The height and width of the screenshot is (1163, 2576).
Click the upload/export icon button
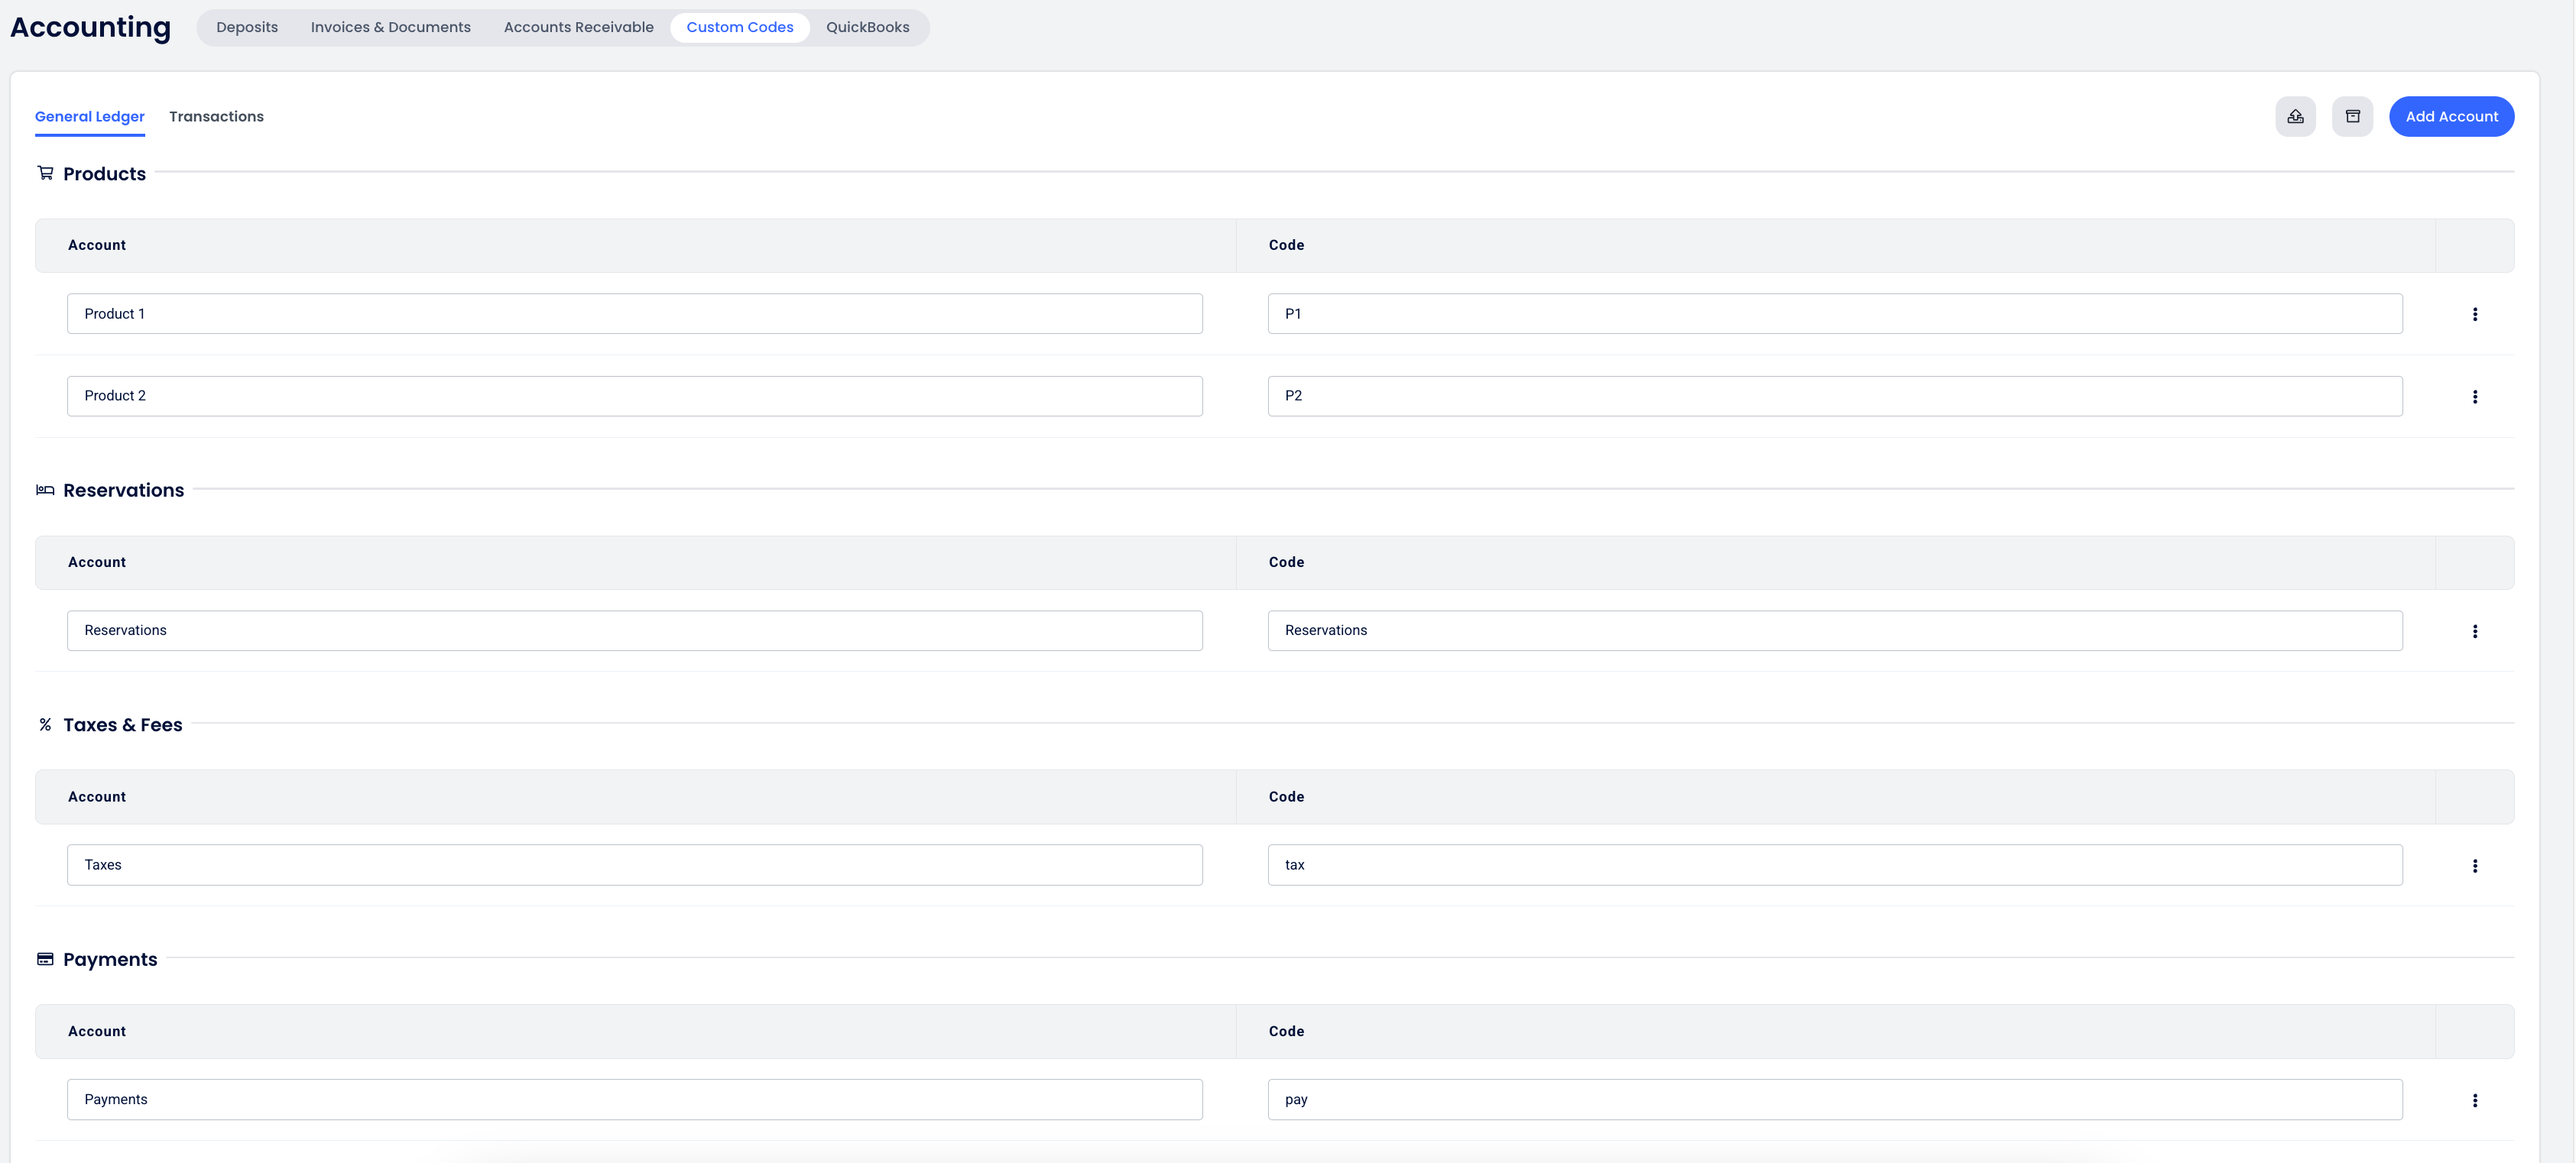(2295, 117)
